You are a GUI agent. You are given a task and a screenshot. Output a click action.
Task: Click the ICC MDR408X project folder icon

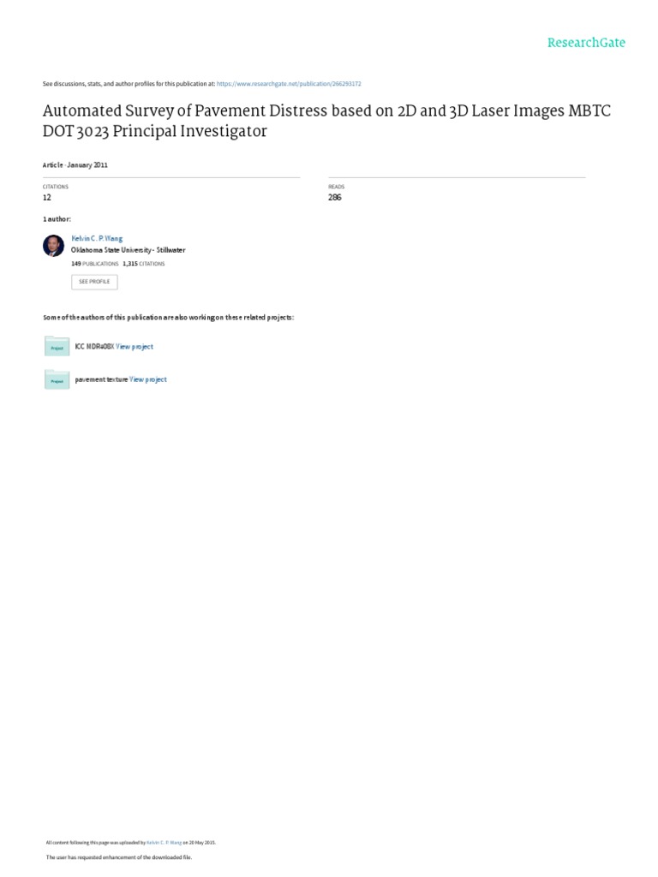pyautogui.click(x=57, y=346)
